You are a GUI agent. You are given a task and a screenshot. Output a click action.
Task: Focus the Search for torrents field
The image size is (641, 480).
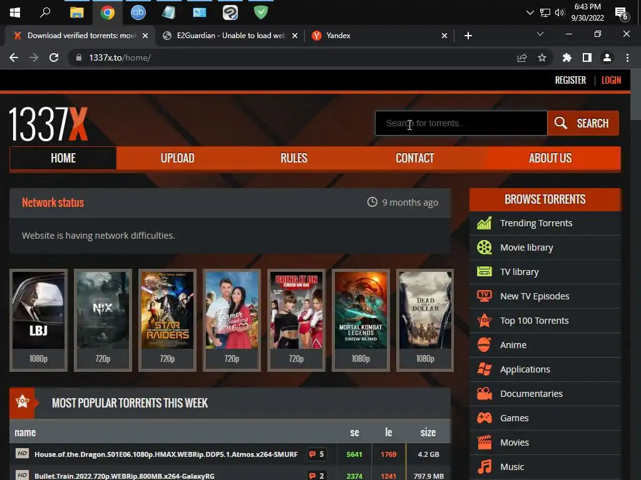(461, 123)
